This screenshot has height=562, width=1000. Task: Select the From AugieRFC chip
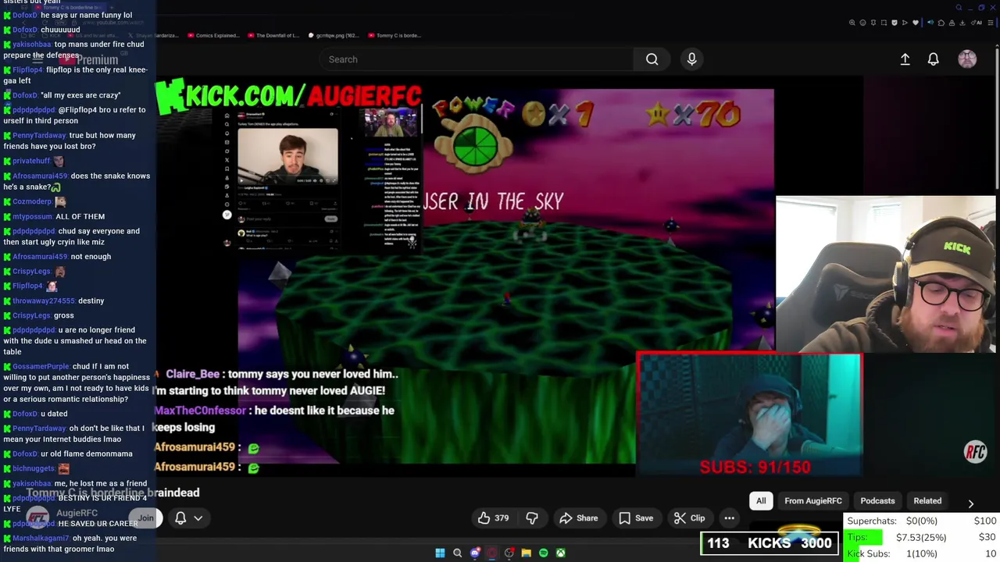click(813, 501)
